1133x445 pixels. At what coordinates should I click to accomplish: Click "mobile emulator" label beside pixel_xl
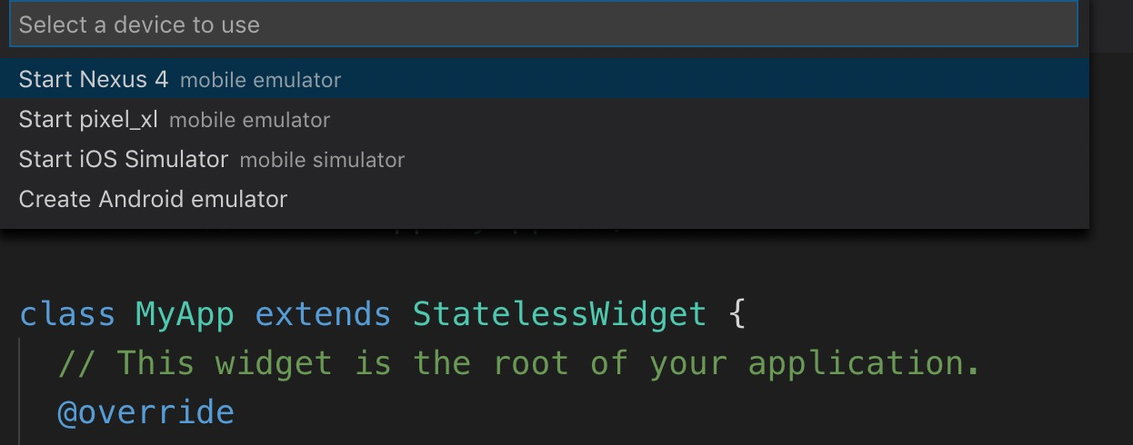[249, 120]
